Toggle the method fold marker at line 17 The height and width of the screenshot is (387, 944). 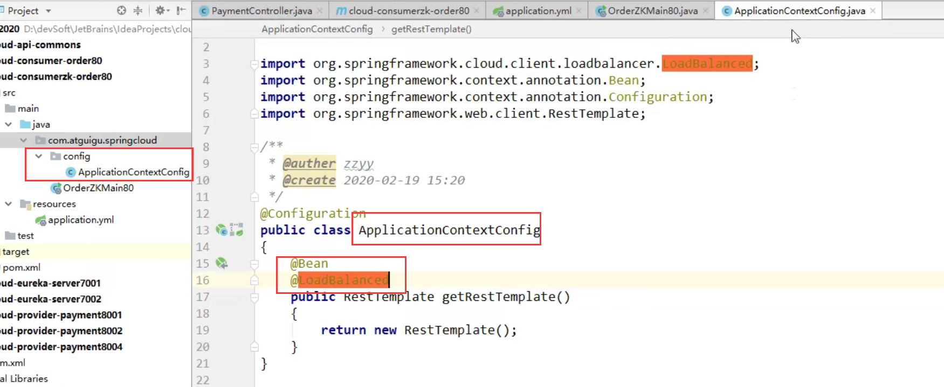coord(254,297)
